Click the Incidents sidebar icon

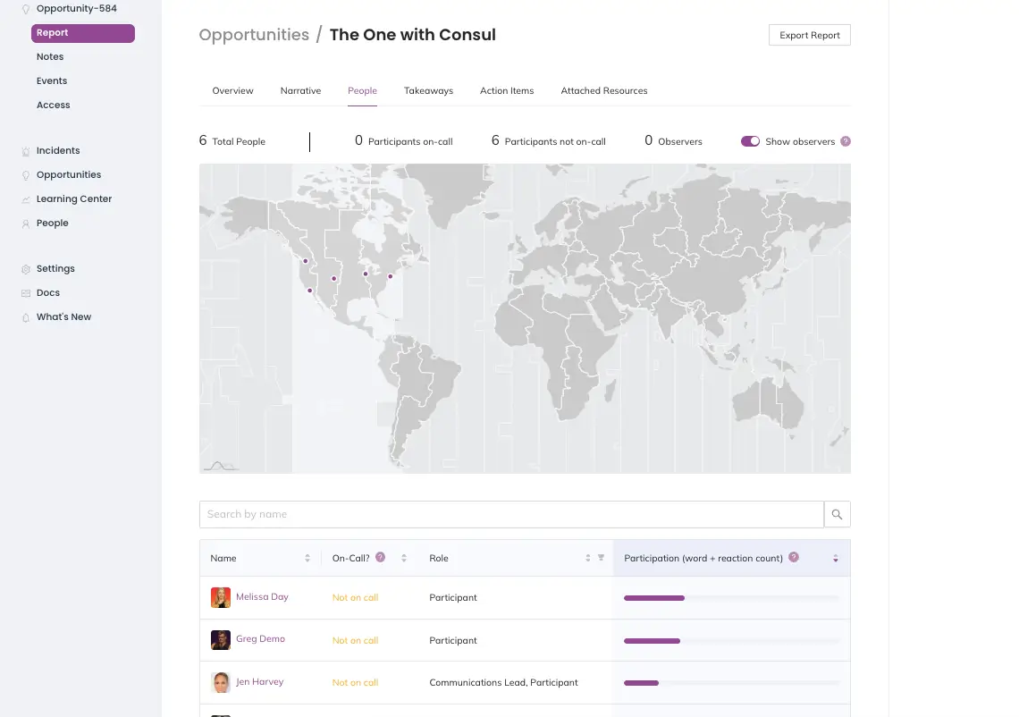tap(26, 151)
